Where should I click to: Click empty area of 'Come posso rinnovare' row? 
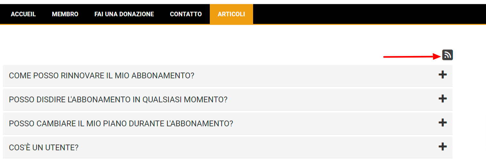(305, 76)
